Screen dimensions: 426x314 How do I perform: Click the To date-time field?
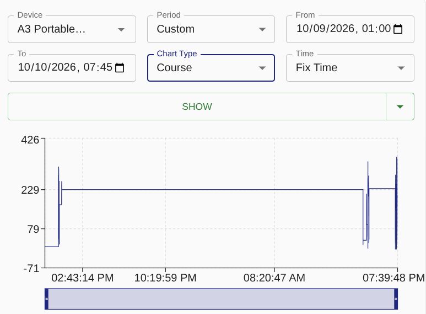coord(72,68)
